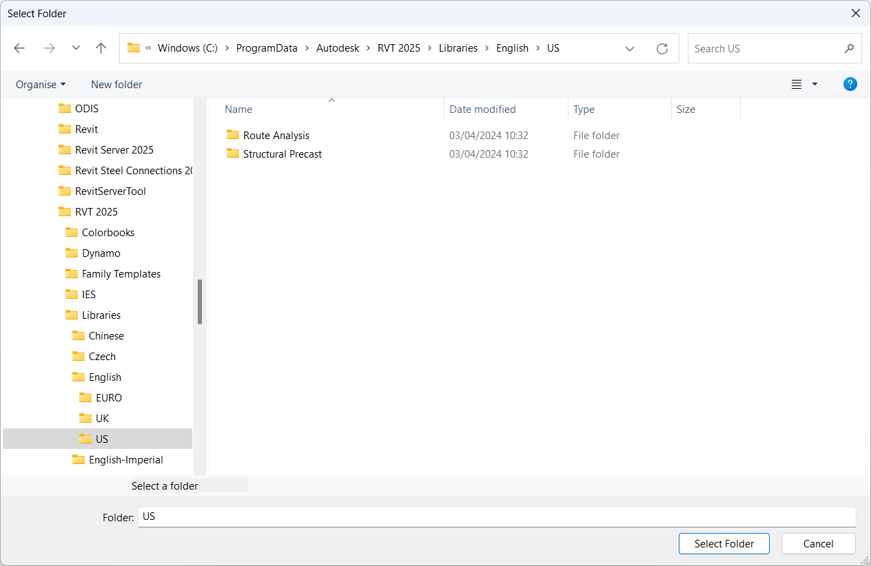The height and width of the screenshot is (566, 871).
Task: Open the address bar history dropdown
Action: (630, 48)
